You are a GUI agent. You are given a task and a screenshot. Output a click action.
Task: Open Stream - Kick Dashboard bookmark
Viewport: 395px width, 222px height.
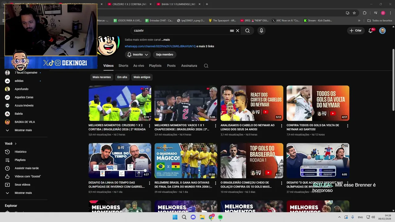click(x=318, y=21)
